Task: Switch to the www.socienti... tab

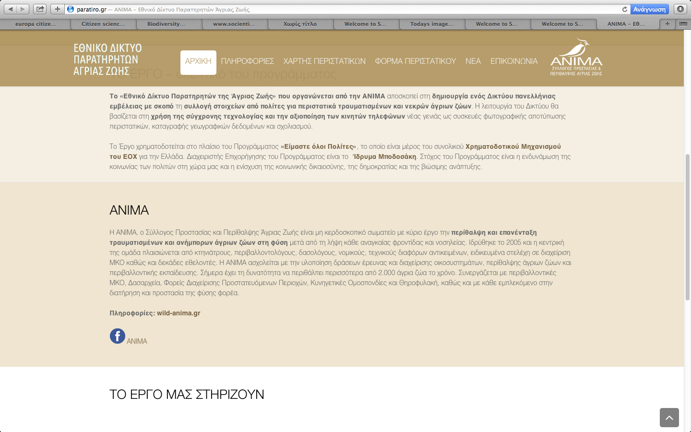Action: tap(235, 24)
